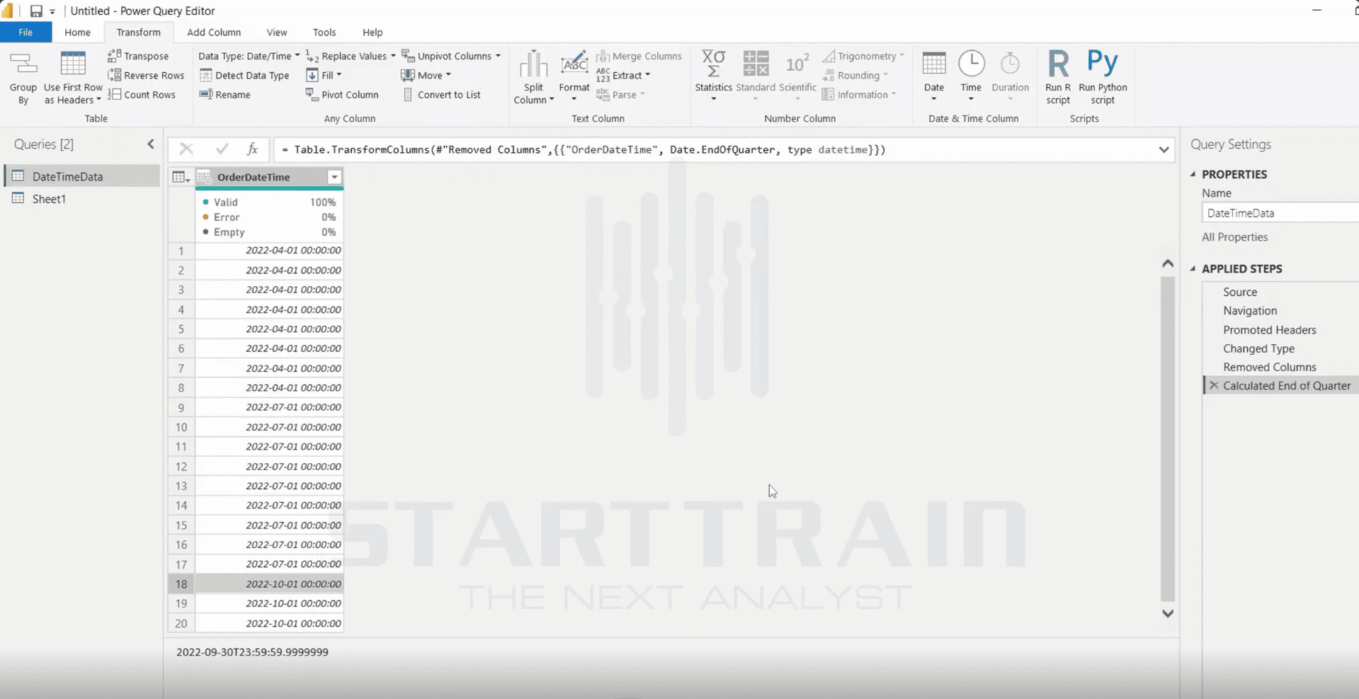Click the Time column tool
1359x699 pixels.
pos(971,76)
